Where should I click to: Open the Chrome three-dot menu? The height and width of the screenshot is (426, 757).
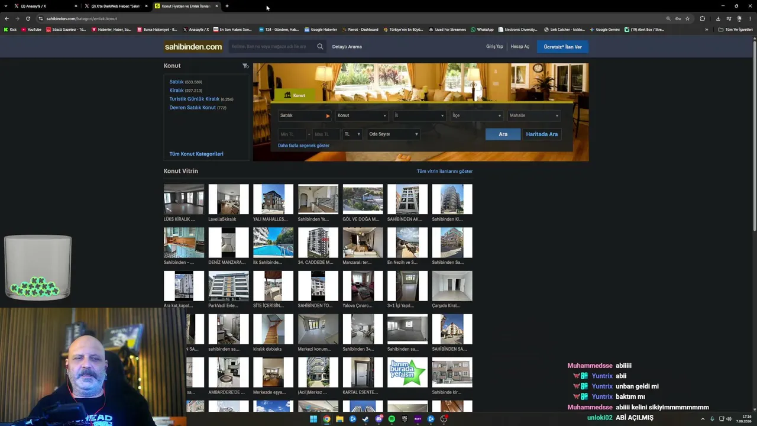749,18
